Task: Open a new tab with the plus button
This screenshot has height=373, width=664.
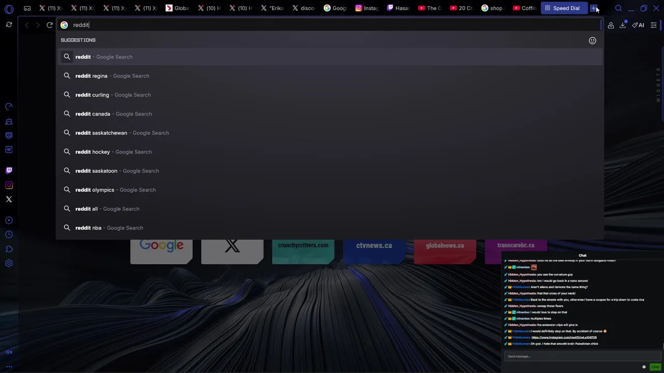Action: click(593, 8)
